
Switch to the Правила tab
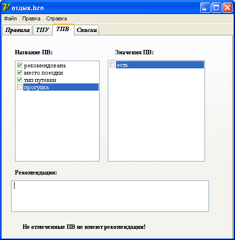pos(17,30)
